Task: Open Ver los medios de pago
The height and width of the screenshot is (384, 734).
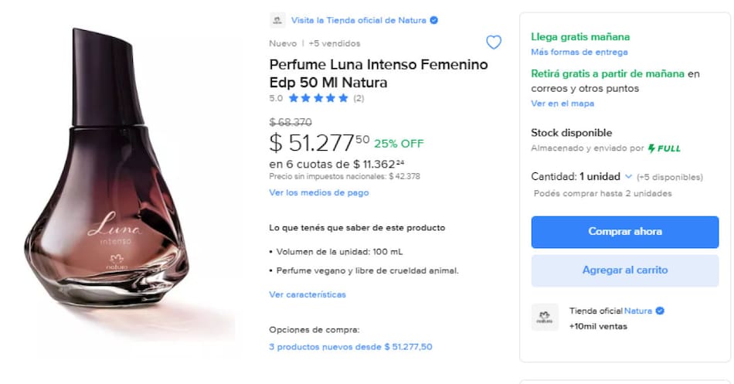Action: point(318,192)
